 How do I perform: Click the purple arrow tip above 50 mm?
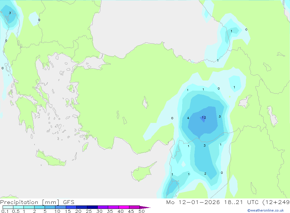coord(145,207)
